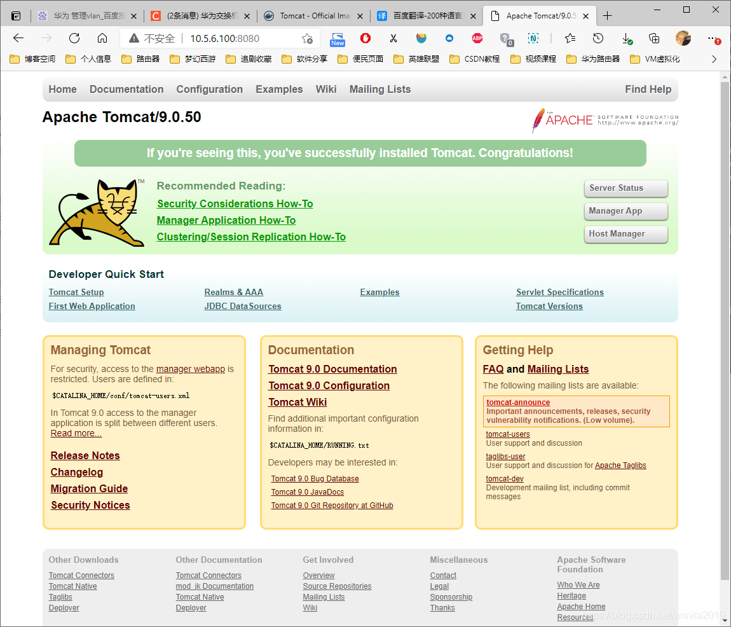Open the tomcat-announce mailing list link
The image size is (731, 627).
point(518,402)
